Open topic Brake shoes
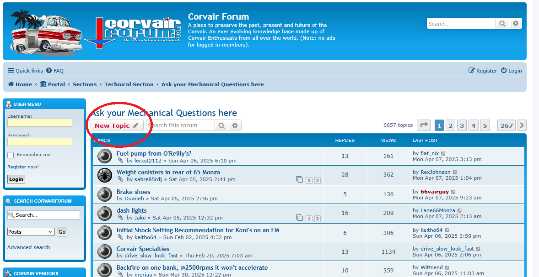Viewport: 539px width, 277px height. tap(133, 192)
